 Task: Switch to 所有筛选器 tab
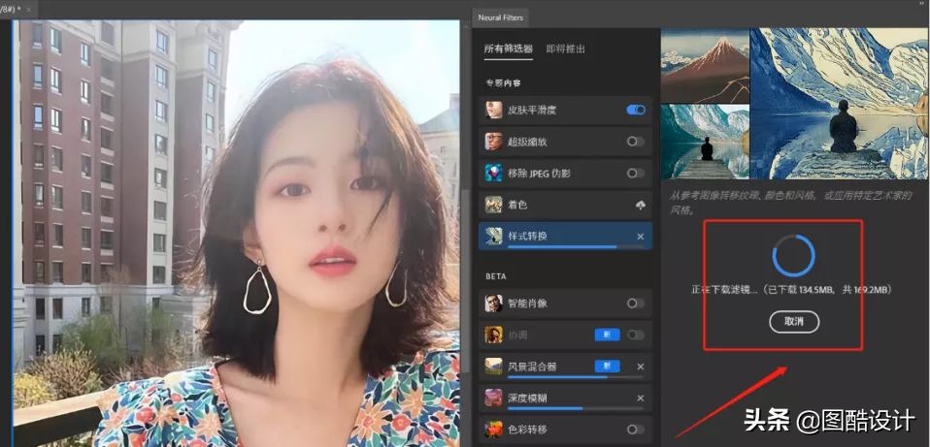[x=509, y=49]
